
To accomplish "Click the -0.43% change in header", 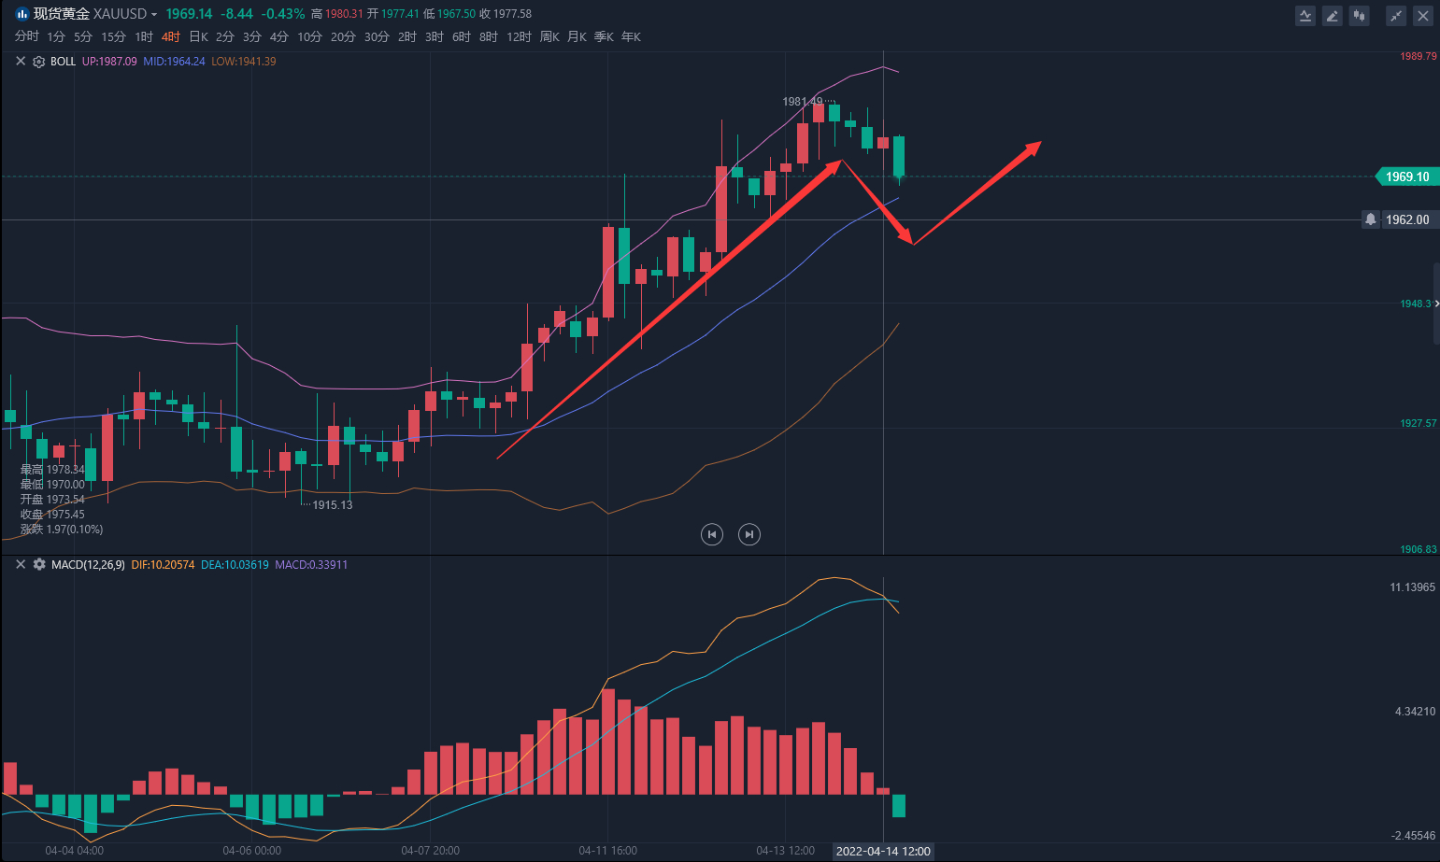I will tap(283, 14).
